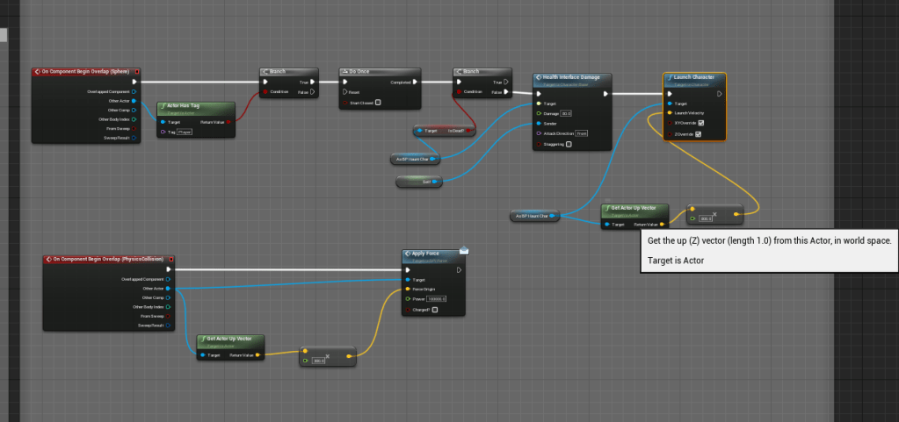Click the LaunchVelocity pin on Launch Character
899x422 pixels.
(x=670, y=112)
